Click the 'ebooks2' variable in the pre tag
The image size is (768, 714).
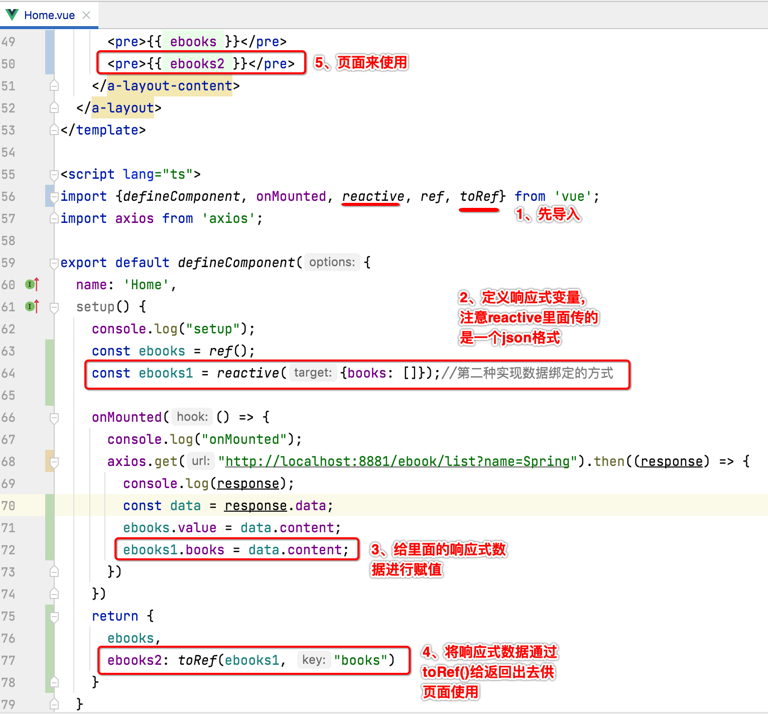(x=197, y=64)
